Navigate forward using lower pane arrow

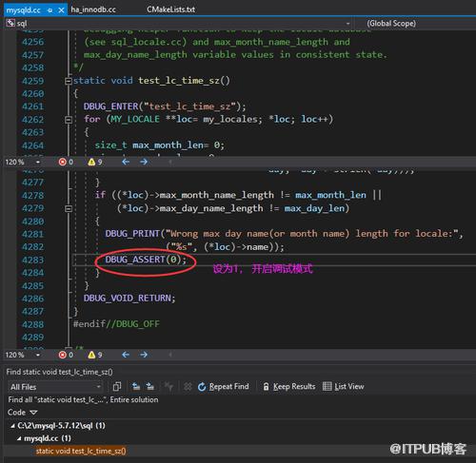tap(144, 355)
